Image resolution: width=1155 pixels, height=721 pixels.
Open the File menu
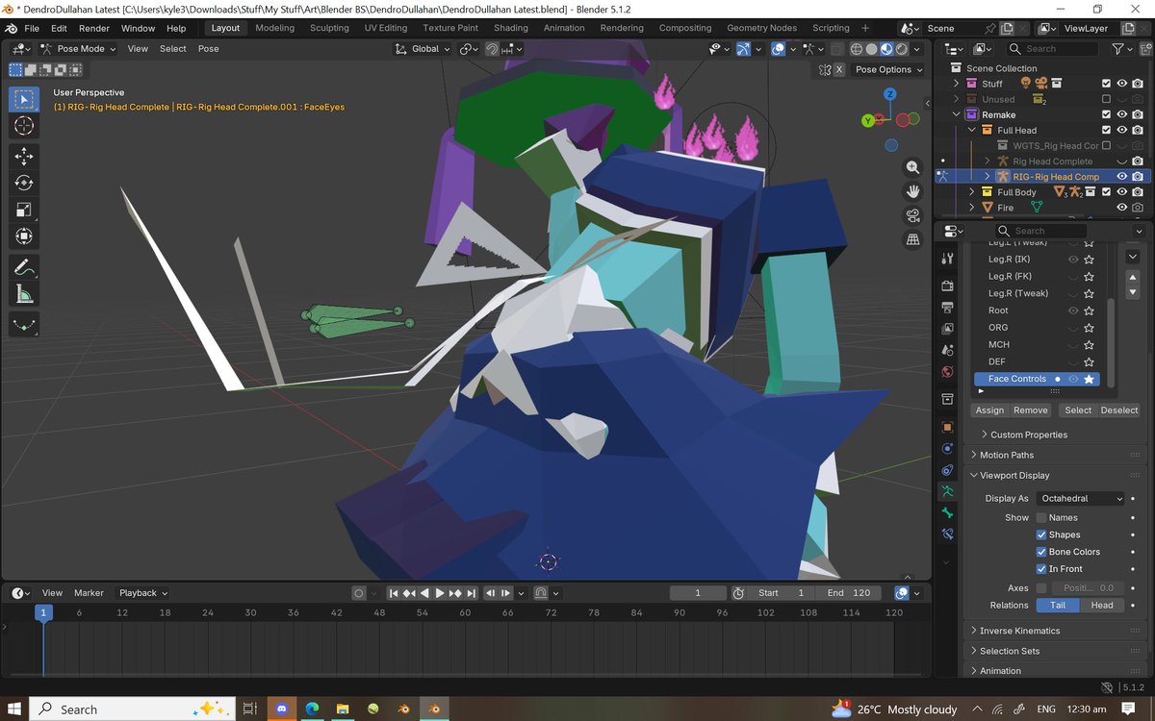(x=32, y=28)
